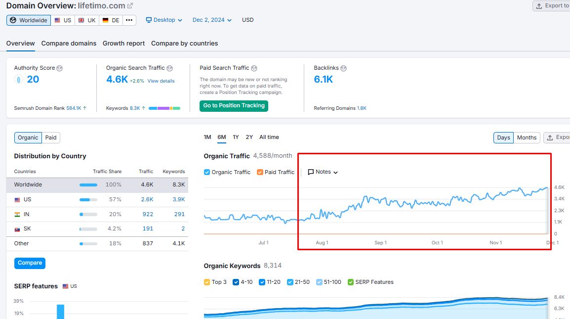Select the 1M time range
570x319 pixels.
click(207, 137)
